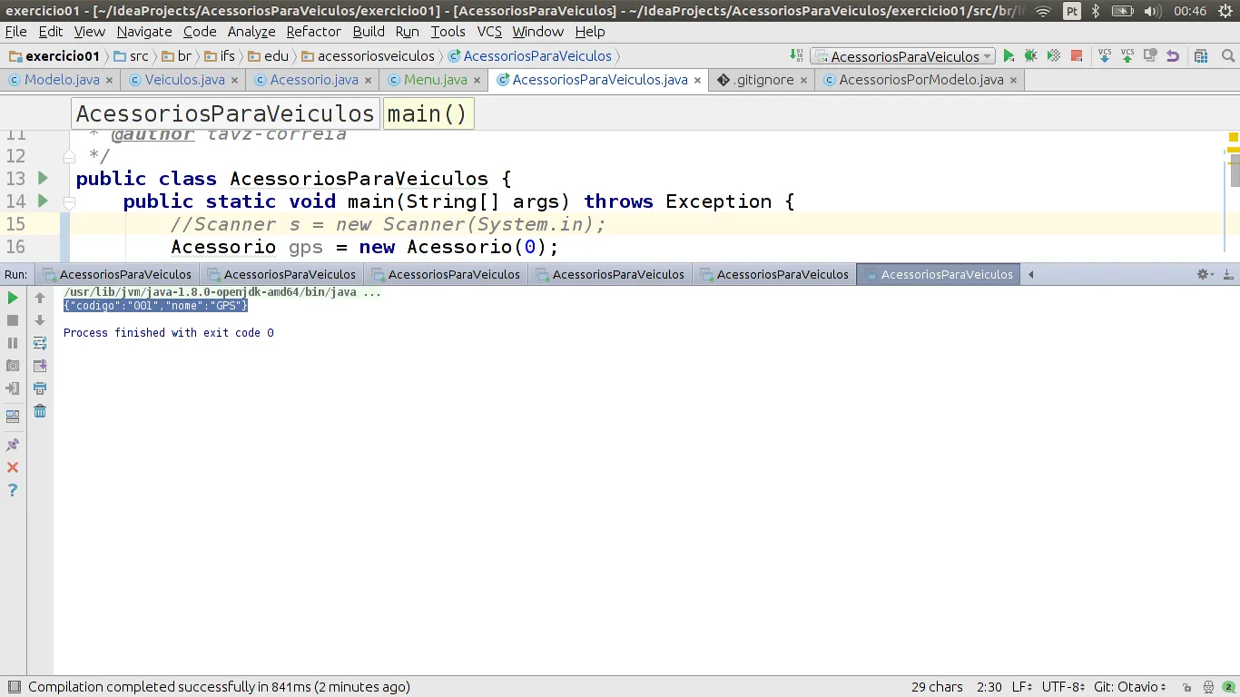Open the Refactor menu
1240x697 pixels.
(314, 31)
